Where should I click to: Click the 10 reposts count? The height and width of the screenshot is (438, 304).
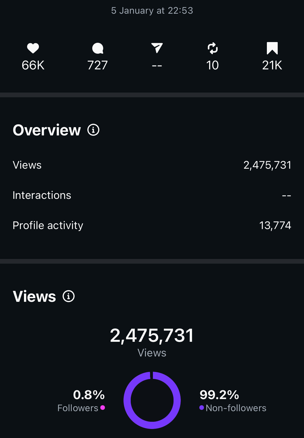click(x=212, y=65)
